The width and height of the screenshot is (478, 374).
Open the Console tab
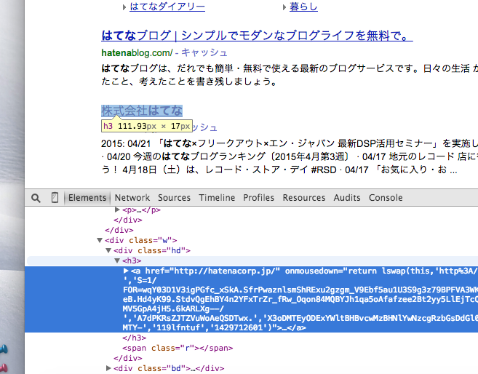[386, 197]
